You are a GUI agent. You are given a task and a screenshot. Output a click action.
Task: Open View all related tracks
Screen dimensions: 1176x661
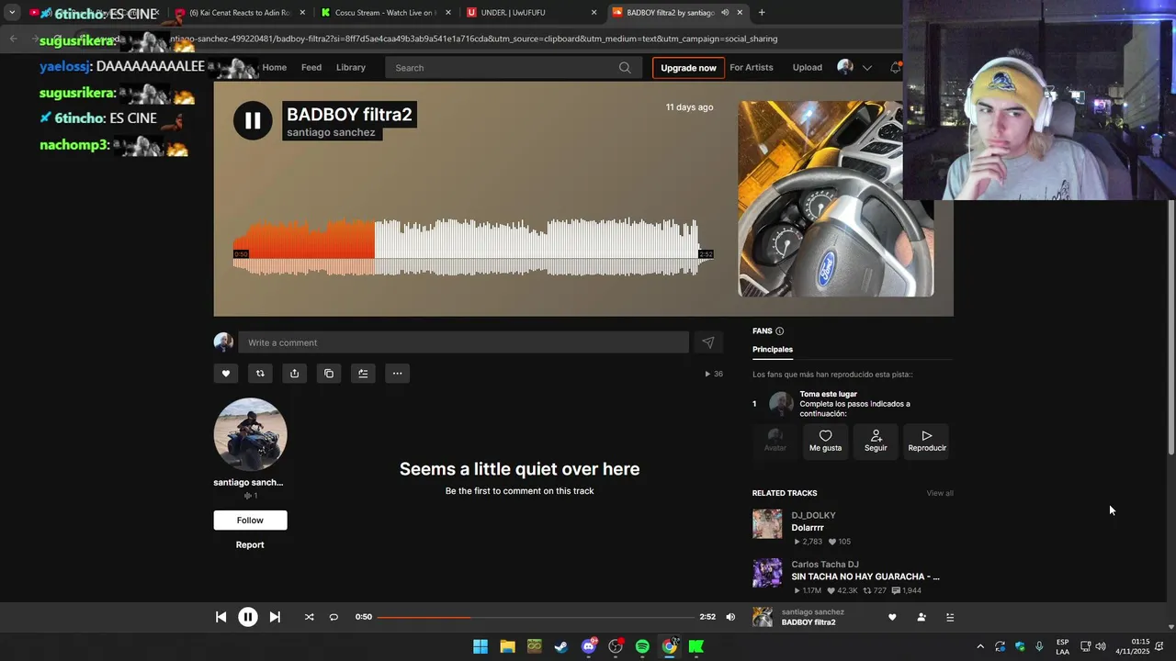pyautogui.click(x=940, y=493)
